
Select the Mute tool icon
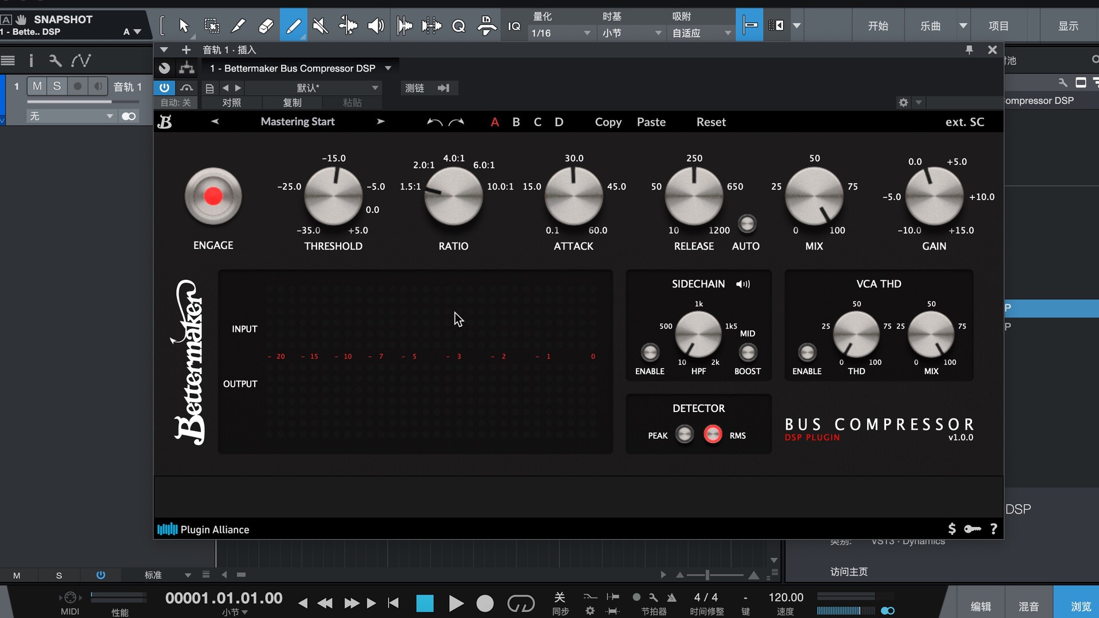point(321,26)
